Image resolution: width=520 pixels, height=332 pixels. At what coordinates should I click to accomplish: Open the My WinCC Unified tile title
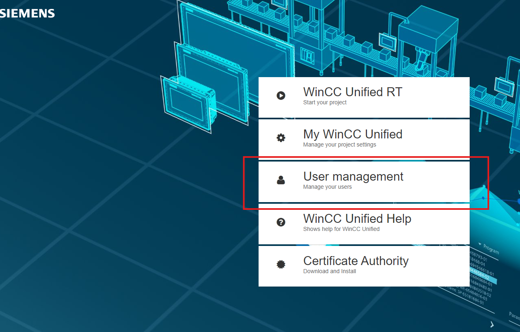coord(353,134)
